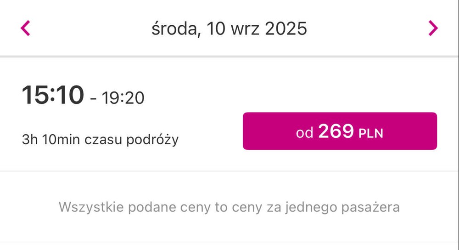Tap the year 2025 in the date header
The image size is (459, 250).
click(285, 28)
